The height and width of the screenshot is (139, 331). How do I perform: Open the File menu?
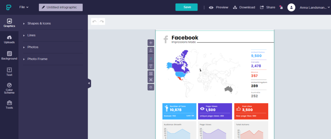tap(24, 7)
